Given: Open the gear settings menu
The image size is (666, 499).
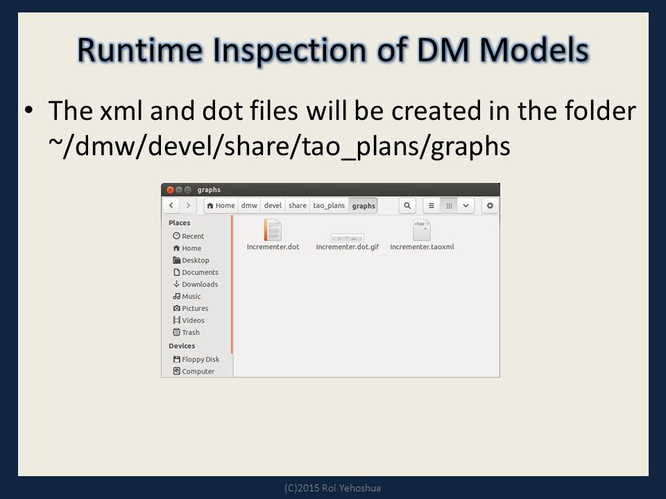Looking at the screenshot, I should point(490,205).
